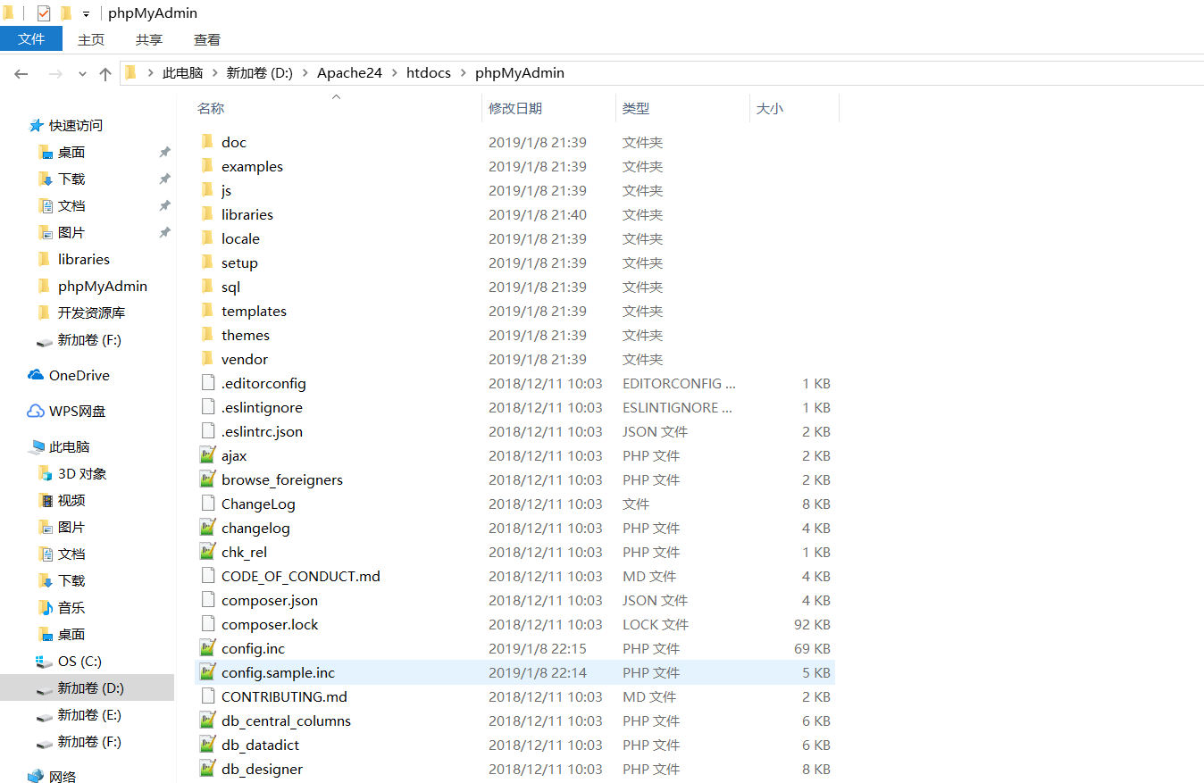Image resolution: width=1204 pixels, height=783 pixels.
Task: Click the OneDrive cloud icon
Action: [36, 375]
